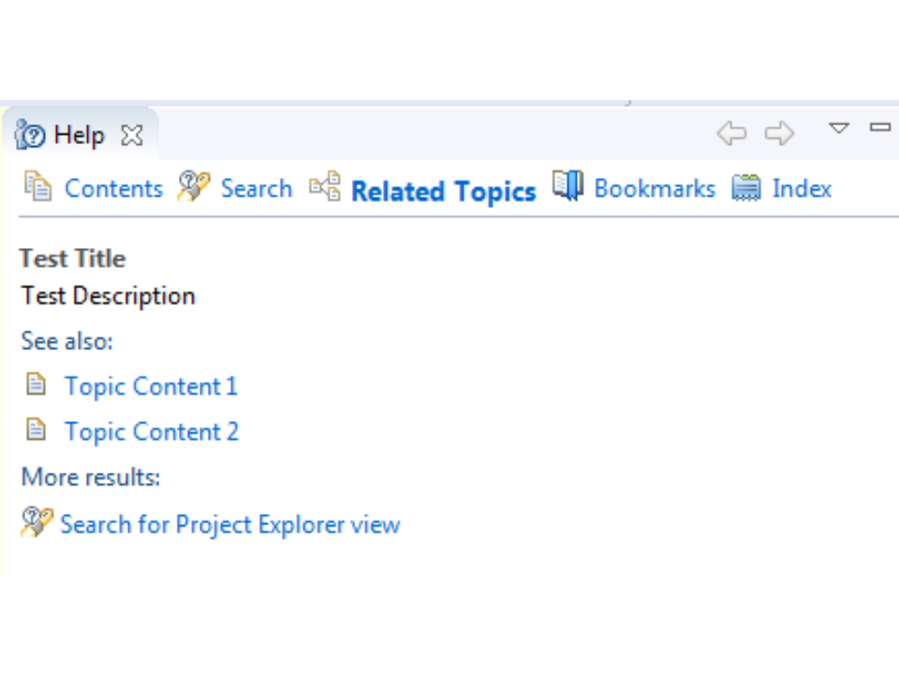The height and width of the screenshot is (674, 899).
Task: Search for Project Explorer view
Action: click(x=229, y=524)
